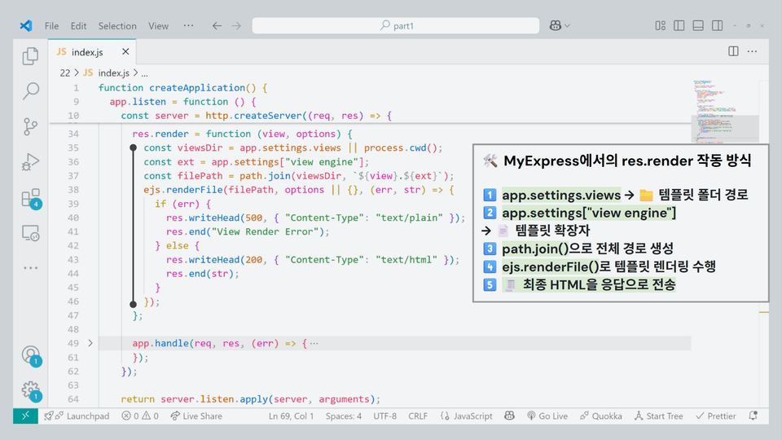Click the part1 command center search box
782x440 pixels.
pyautogui.click(x=396, y=26)
